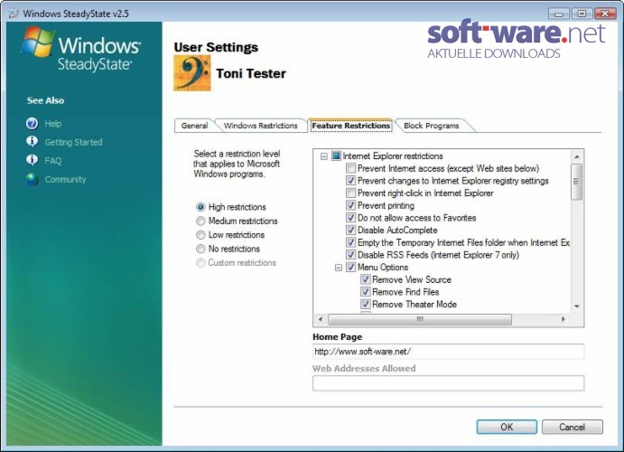
Task: Select Low restrictions radio button
Action: tap(200, 235)
